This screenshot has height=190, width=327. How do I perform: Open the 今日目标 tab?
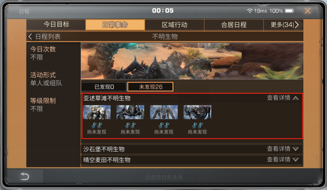56,25
